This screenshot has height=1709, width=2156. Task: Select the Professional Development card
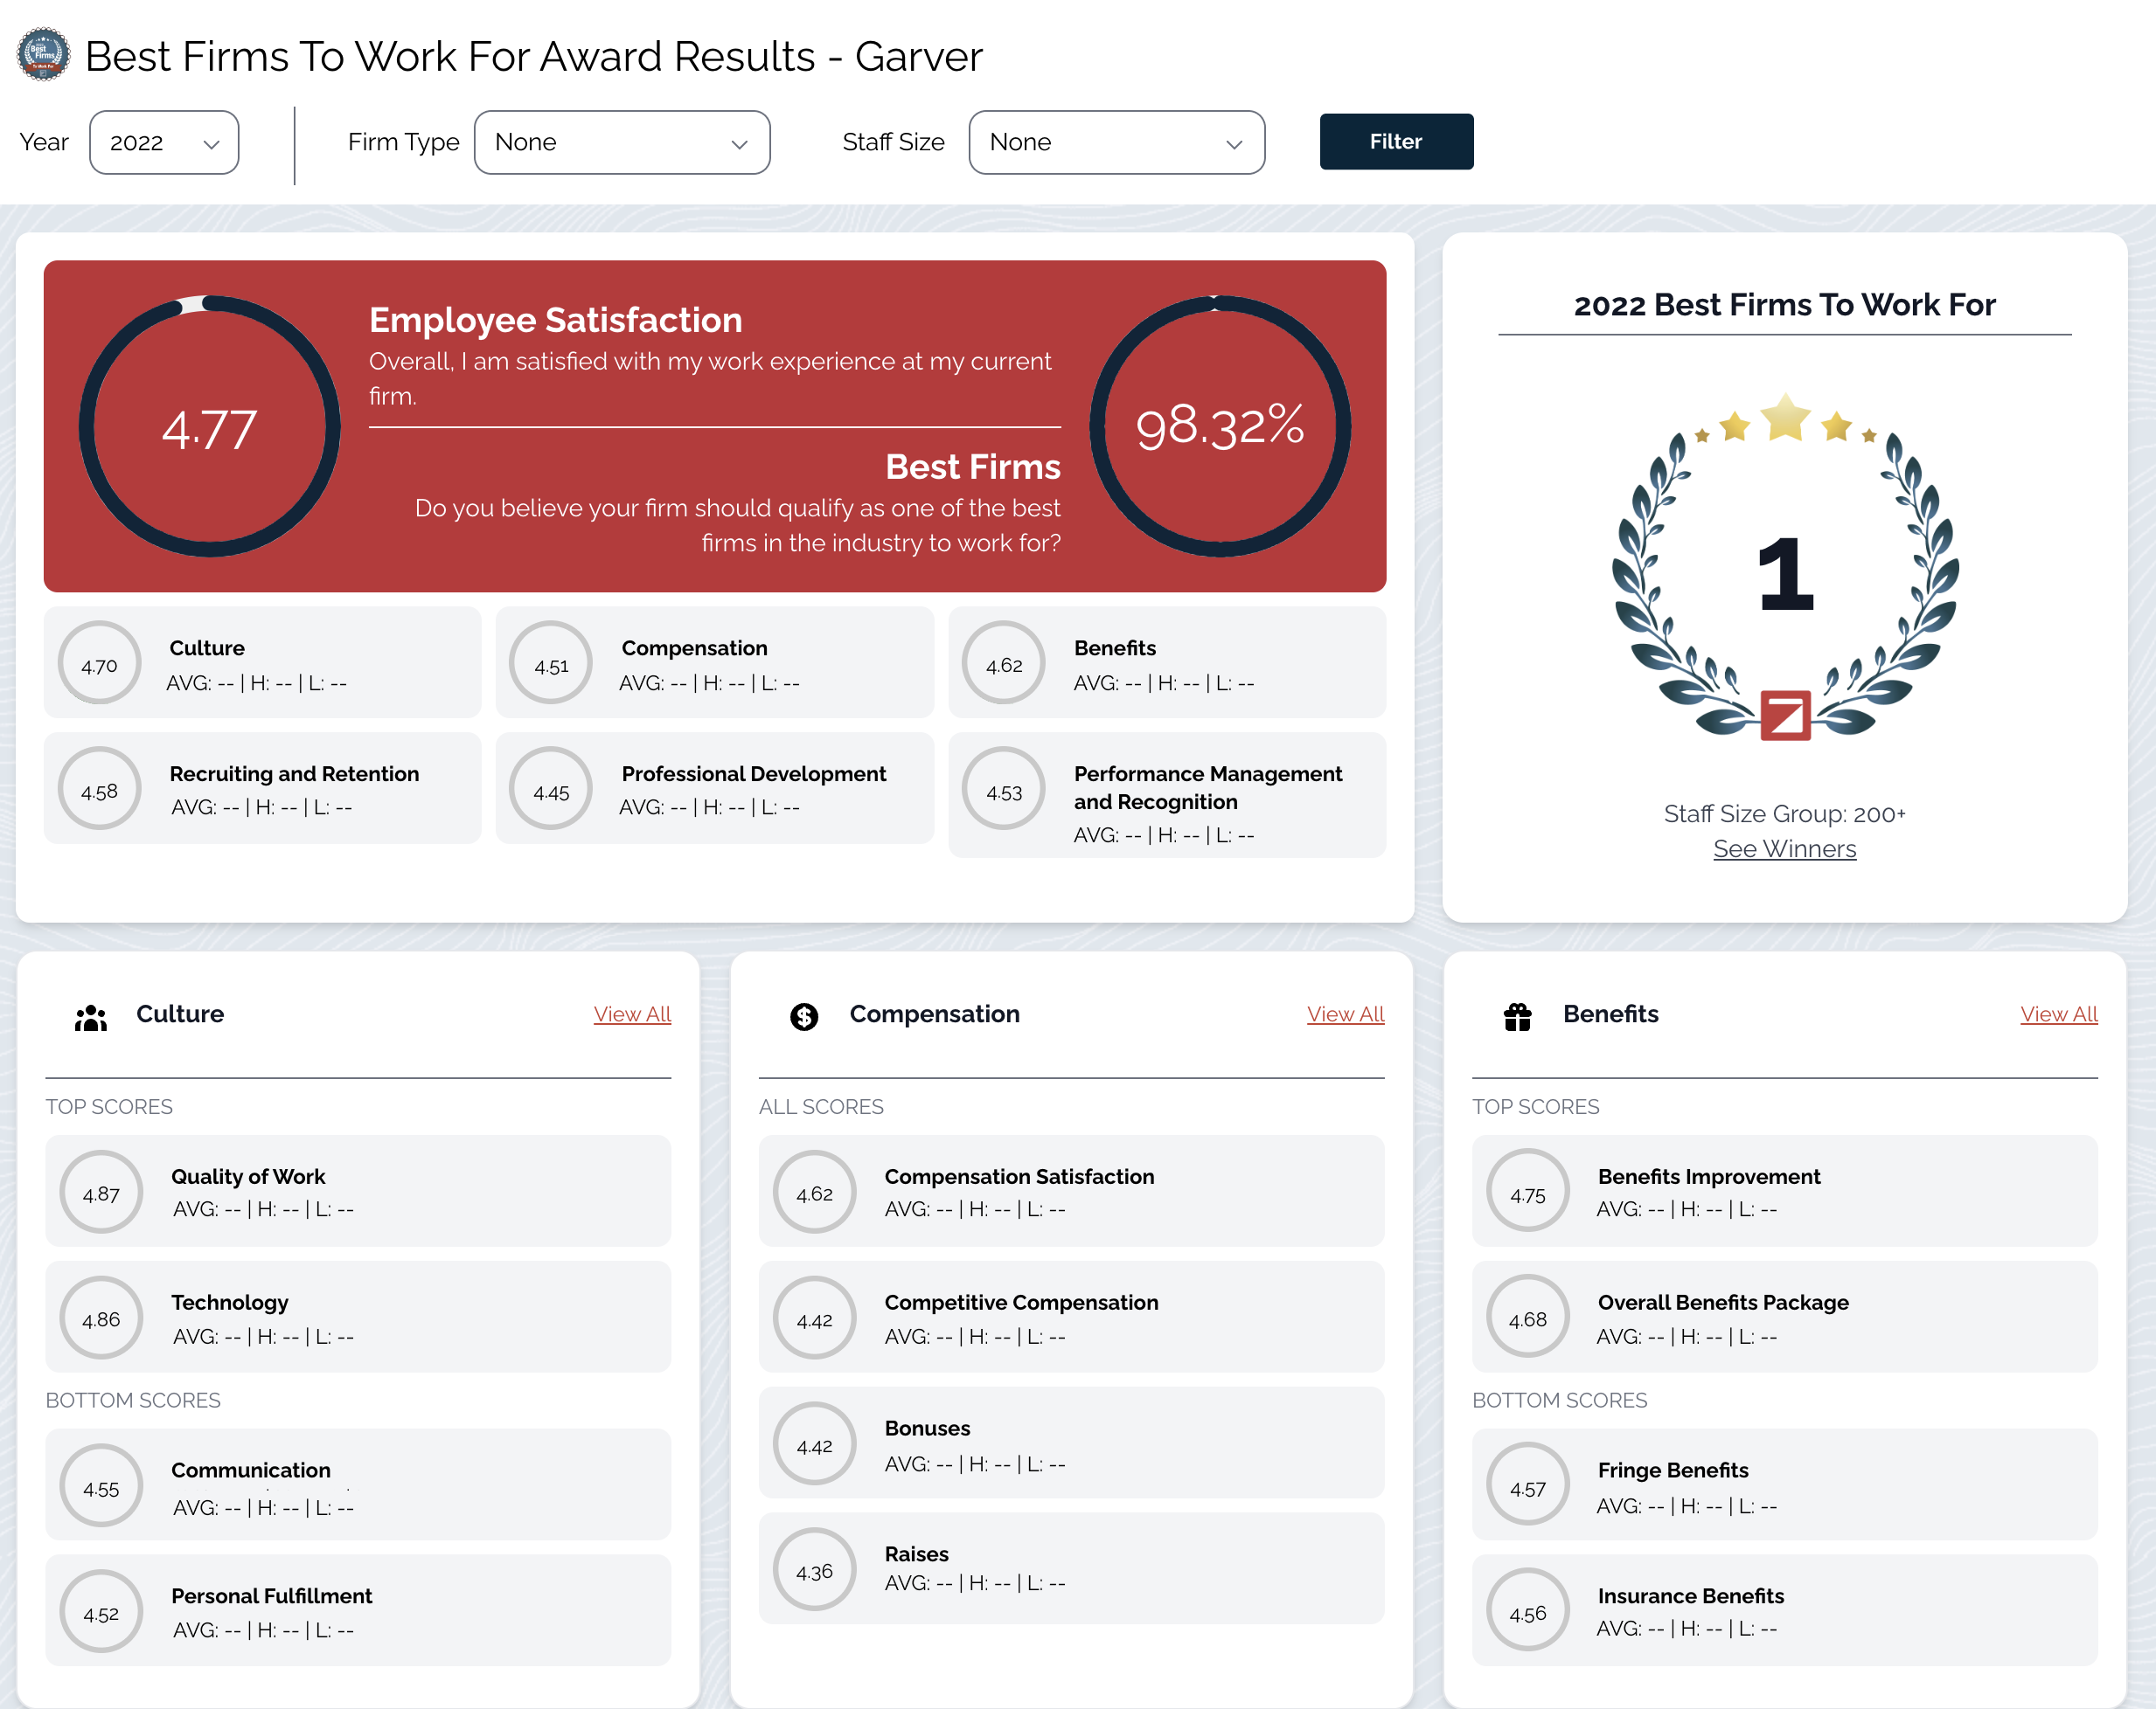tap(715, 789)
